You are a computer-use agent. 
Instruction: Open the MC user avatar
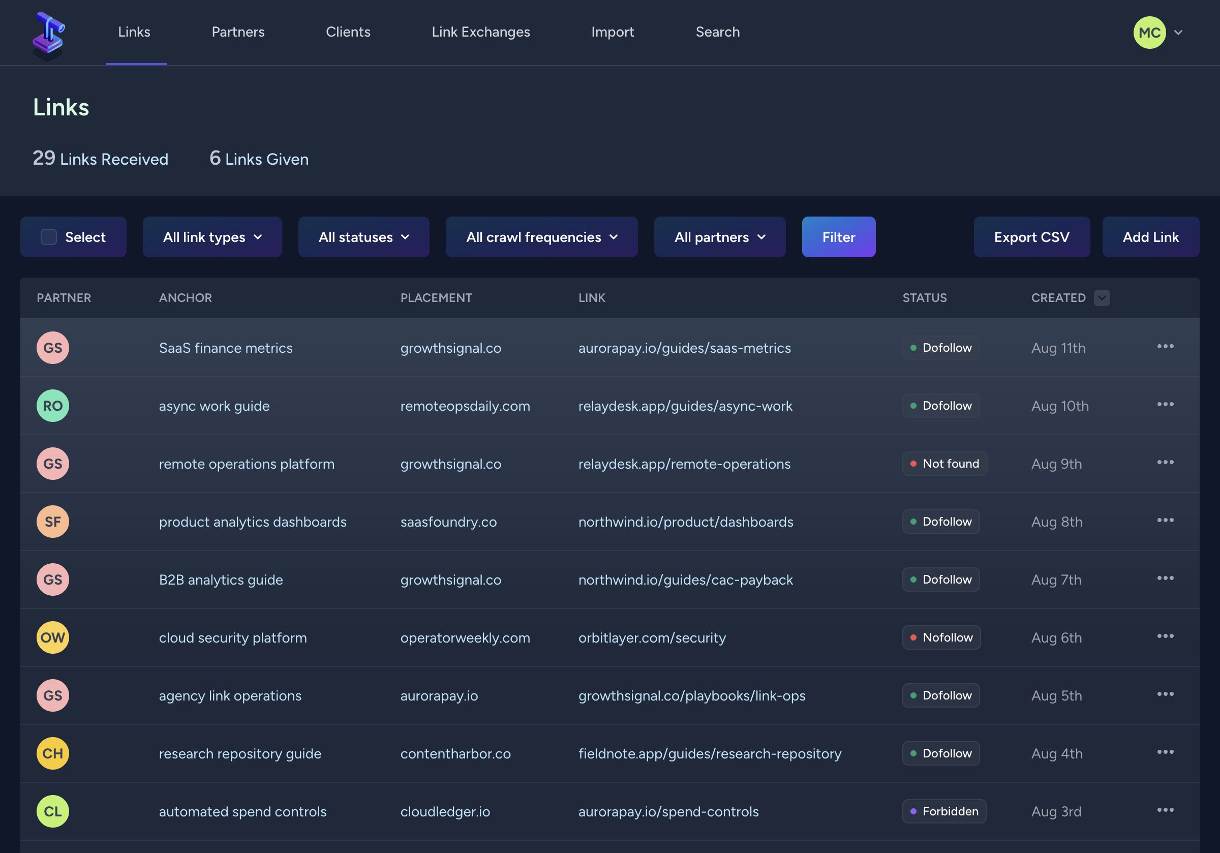(x=1149, y=33)
